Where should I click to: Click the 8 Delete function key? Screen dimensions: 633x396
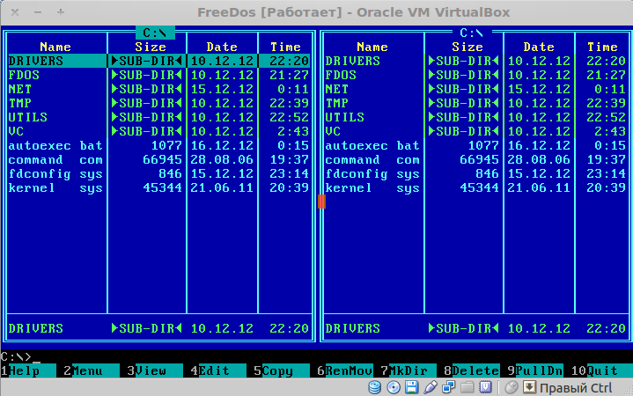point(472,370)
